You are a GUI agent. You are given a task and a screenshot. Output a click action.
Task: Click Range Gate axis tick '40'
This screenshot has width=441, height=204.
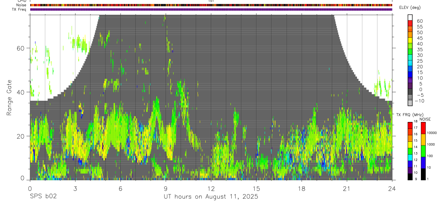tap(21, 92)
